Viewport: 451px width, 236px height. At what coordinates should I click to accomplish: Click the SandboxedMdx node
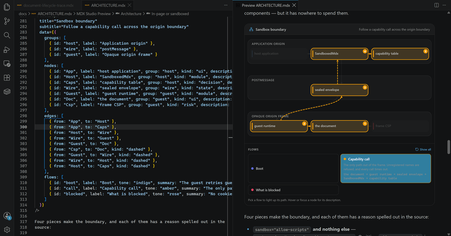tap(339, 54)
